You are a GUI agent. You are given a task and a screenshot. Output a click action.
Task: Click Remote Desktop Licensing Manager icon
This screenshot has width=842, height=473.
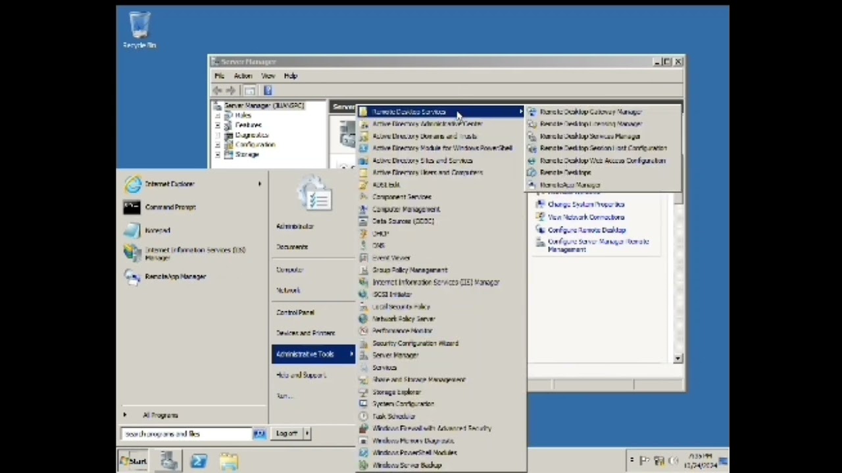(532, 124)
